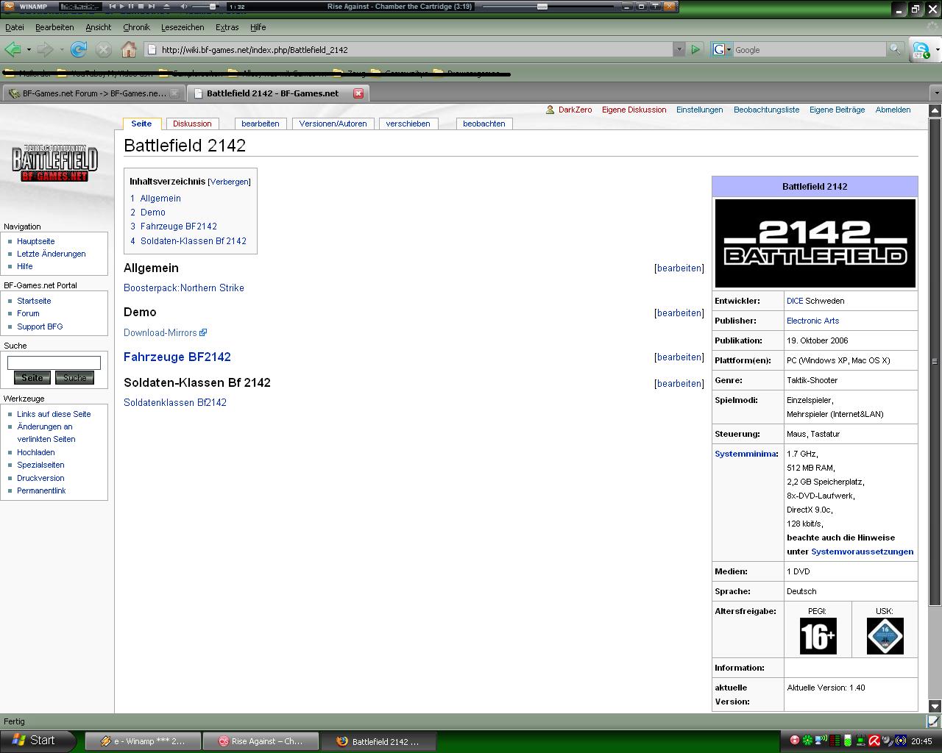Open the Electronic Arts publisher link
Image resolution: width=942 pixels, height=753 pixels.
coord(812,321)
